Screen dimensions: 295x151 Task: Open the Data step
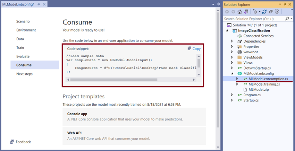click(20, 39)
